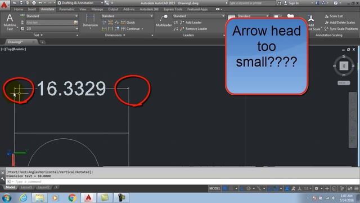
Task: Click the new drawing tab plus button
Action: click(x=43, y=42)
